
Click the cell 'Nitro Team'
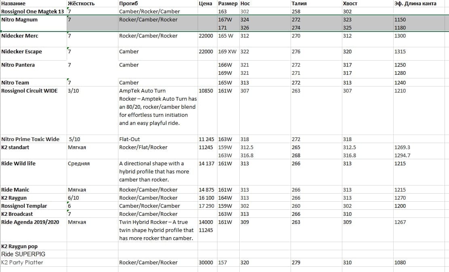tap(34, 82)
